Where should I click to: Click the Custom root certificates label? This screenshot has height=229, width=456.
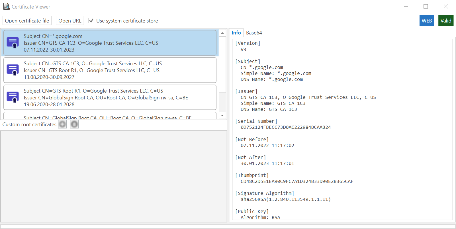pyautogui.click(x=29, y=124)
